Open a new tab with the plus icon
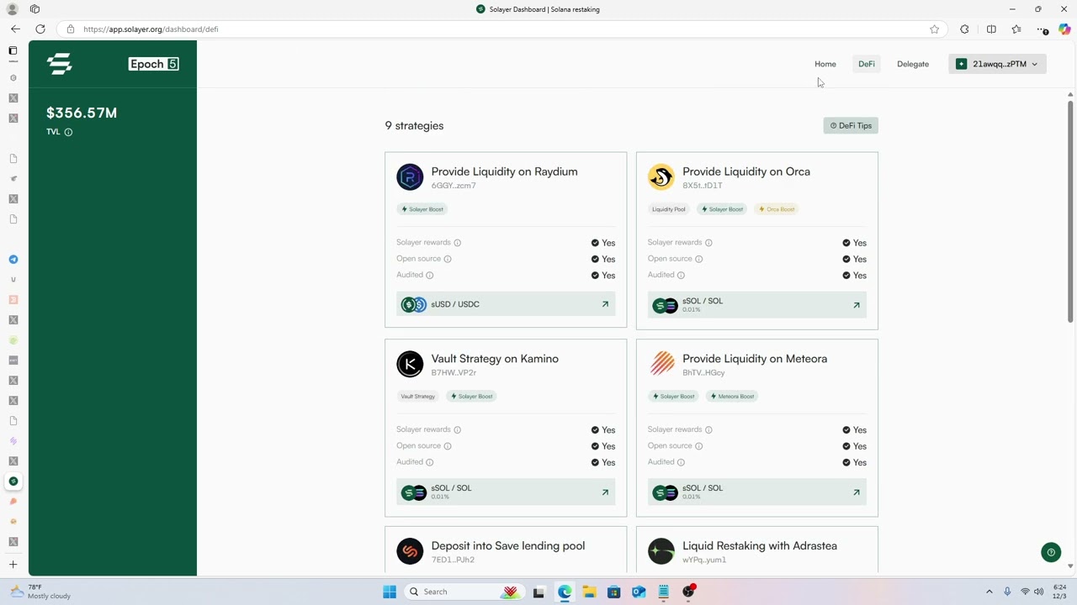The image size is (1077, 605). [x=13, y=565]
